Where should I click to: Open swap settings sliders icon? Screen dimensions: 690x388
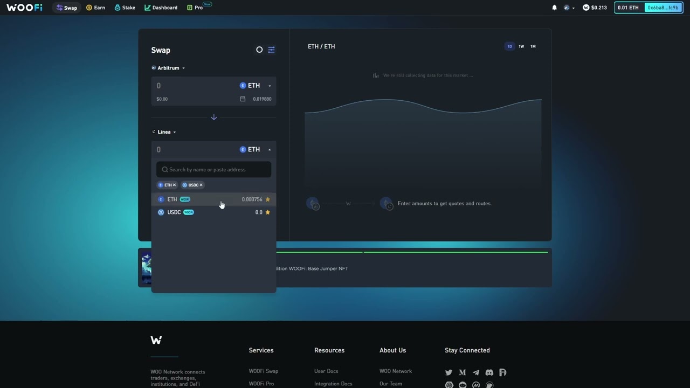pos(271,50)
